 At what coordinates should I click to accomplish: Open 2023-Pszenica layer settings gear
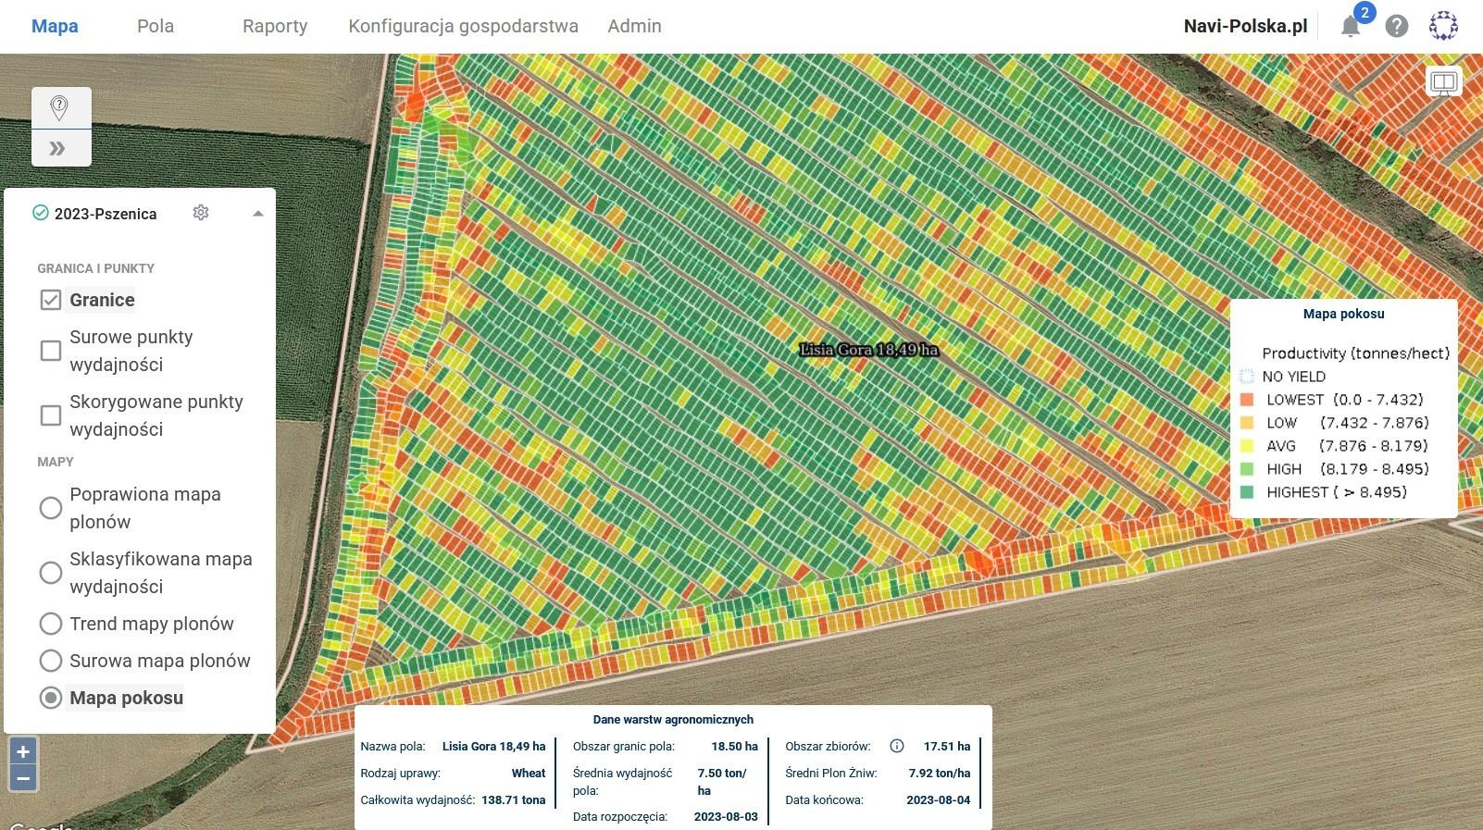click(x=201, y=213)
